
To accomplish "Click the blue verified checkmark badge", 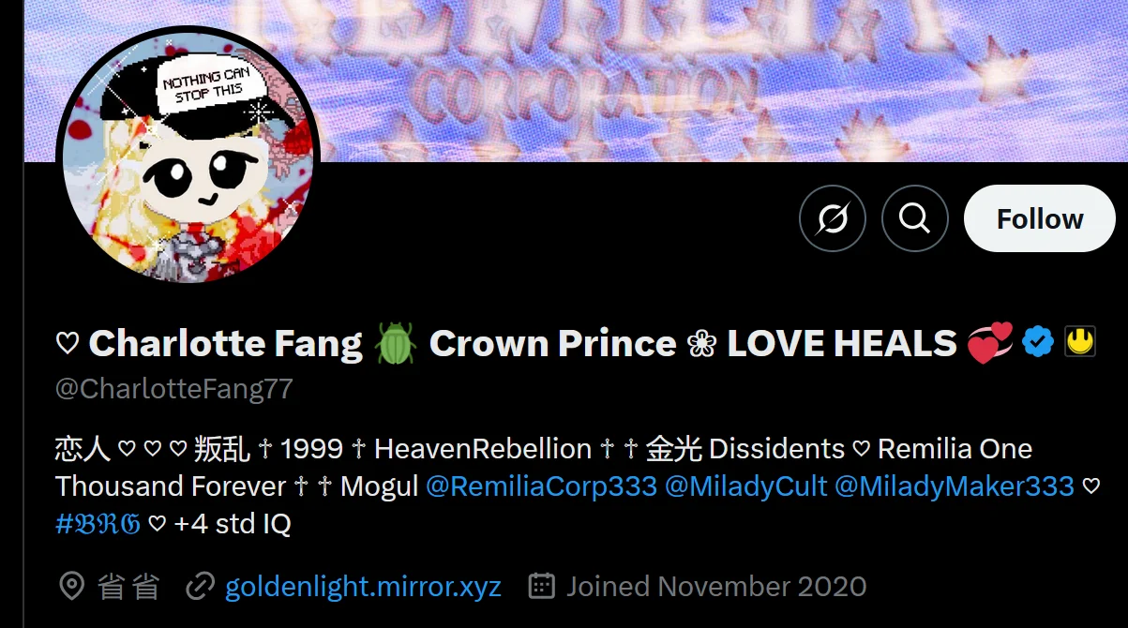I will [1038, 342].
